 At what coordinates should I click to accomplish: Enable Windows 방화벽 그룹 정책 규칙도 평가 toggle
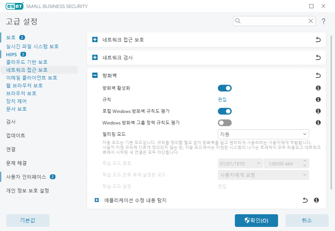tap(225, 123)
